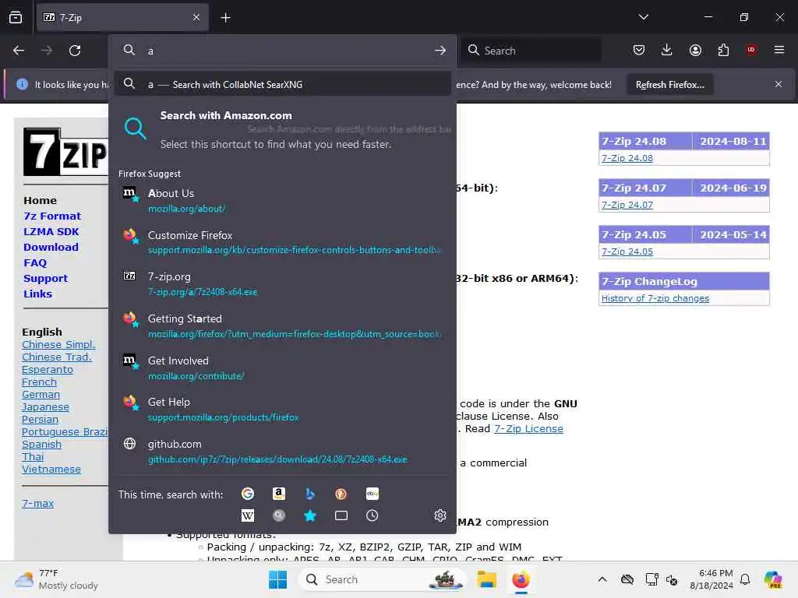Open the 7-zip.org 7z2408-x64.exe suggestion
The height and width of the screenshot is (598, 798).
coord(282,283)
